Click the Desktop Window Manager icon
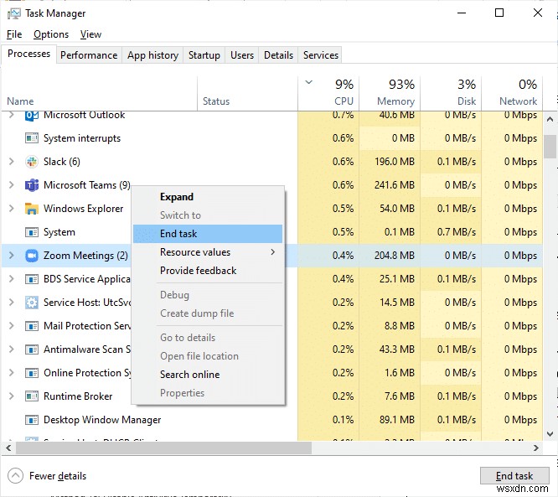558x497 pixels. [x=32, y=420]
